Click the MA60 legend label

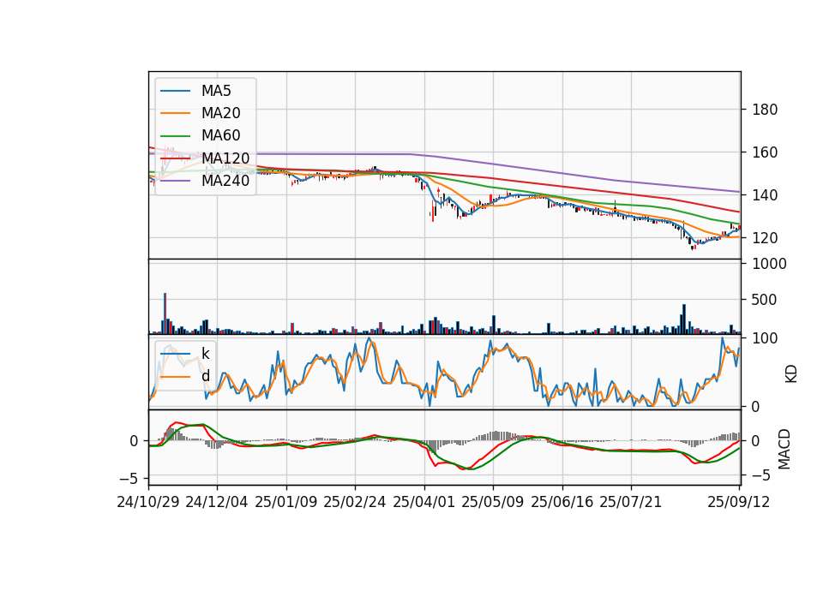pos(220,136)
